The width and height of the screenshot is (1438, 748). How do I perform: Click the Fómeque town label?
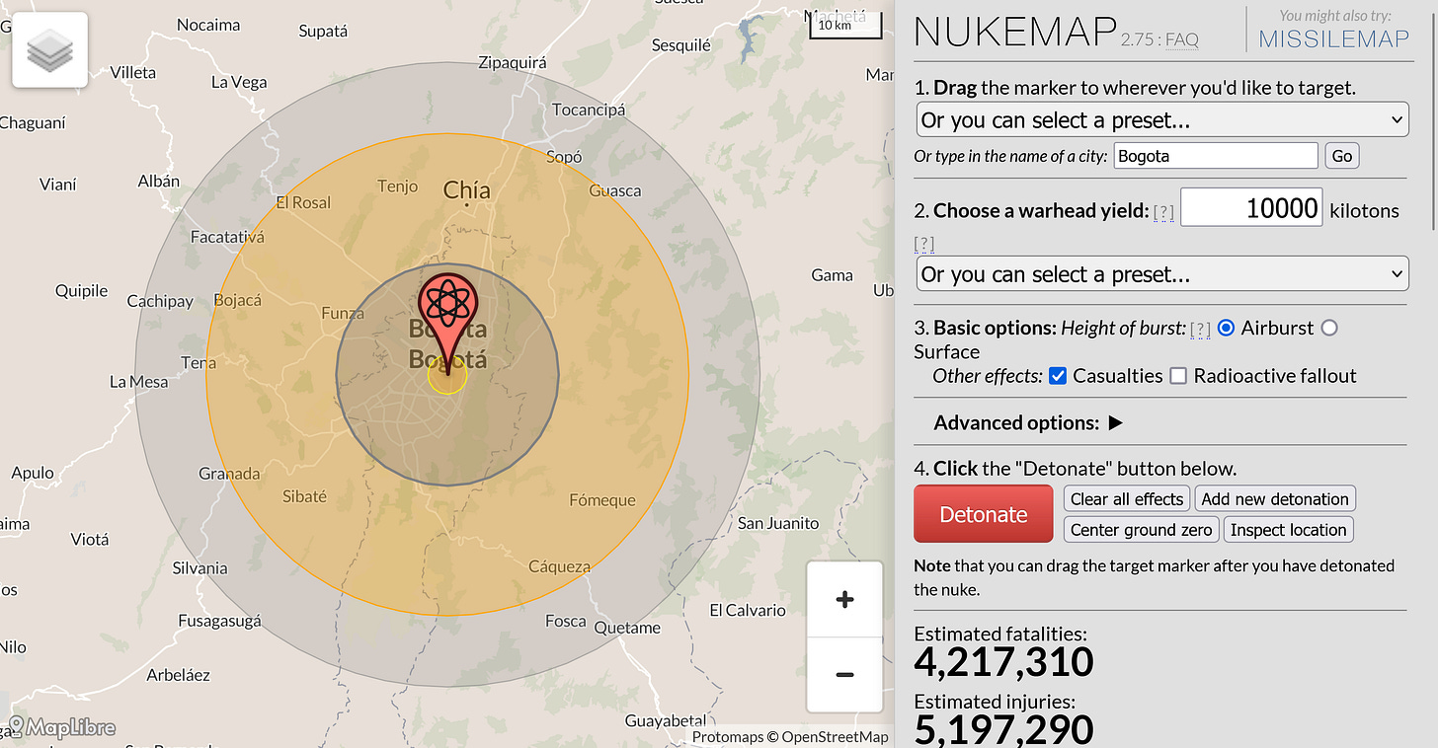[x=602, y=500]
